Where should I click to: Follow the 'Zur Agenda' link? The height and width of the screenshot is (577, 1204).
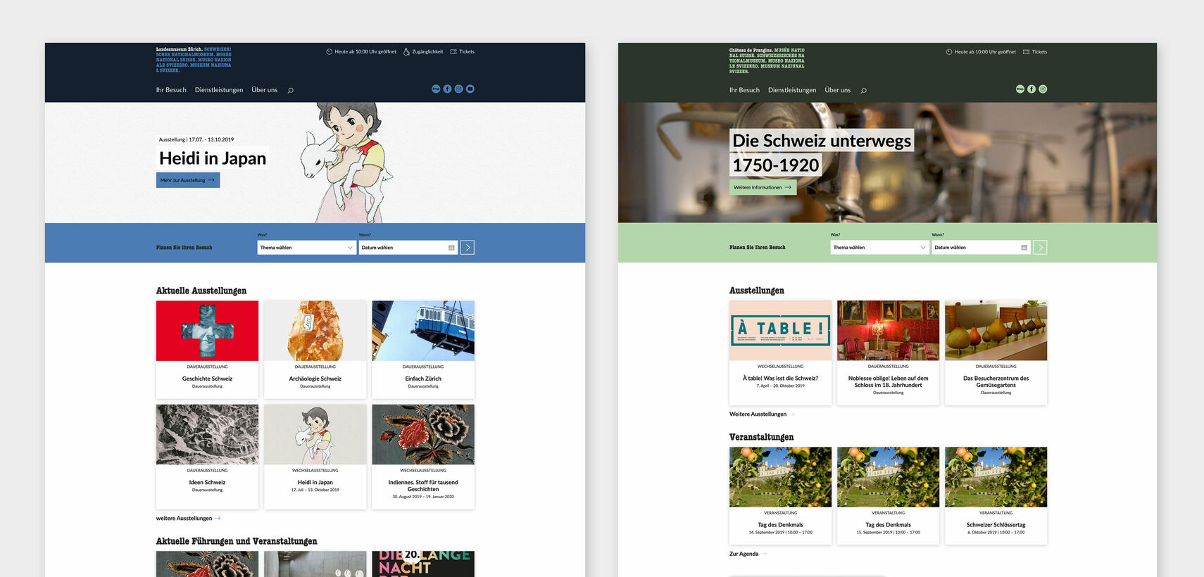[x=744, y=554]
